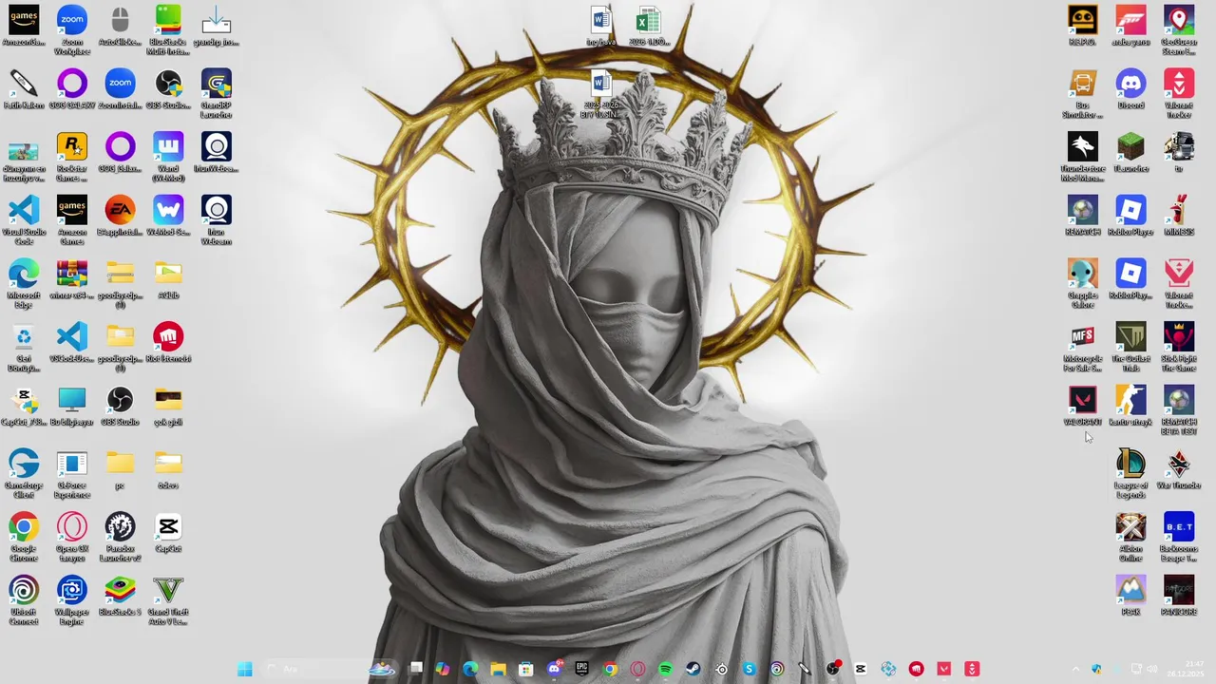Launch TLauncher Minecraft shortcut
Viewport: 1216px width, 684px height.
pyautogui.click(x=1130, y=152)
